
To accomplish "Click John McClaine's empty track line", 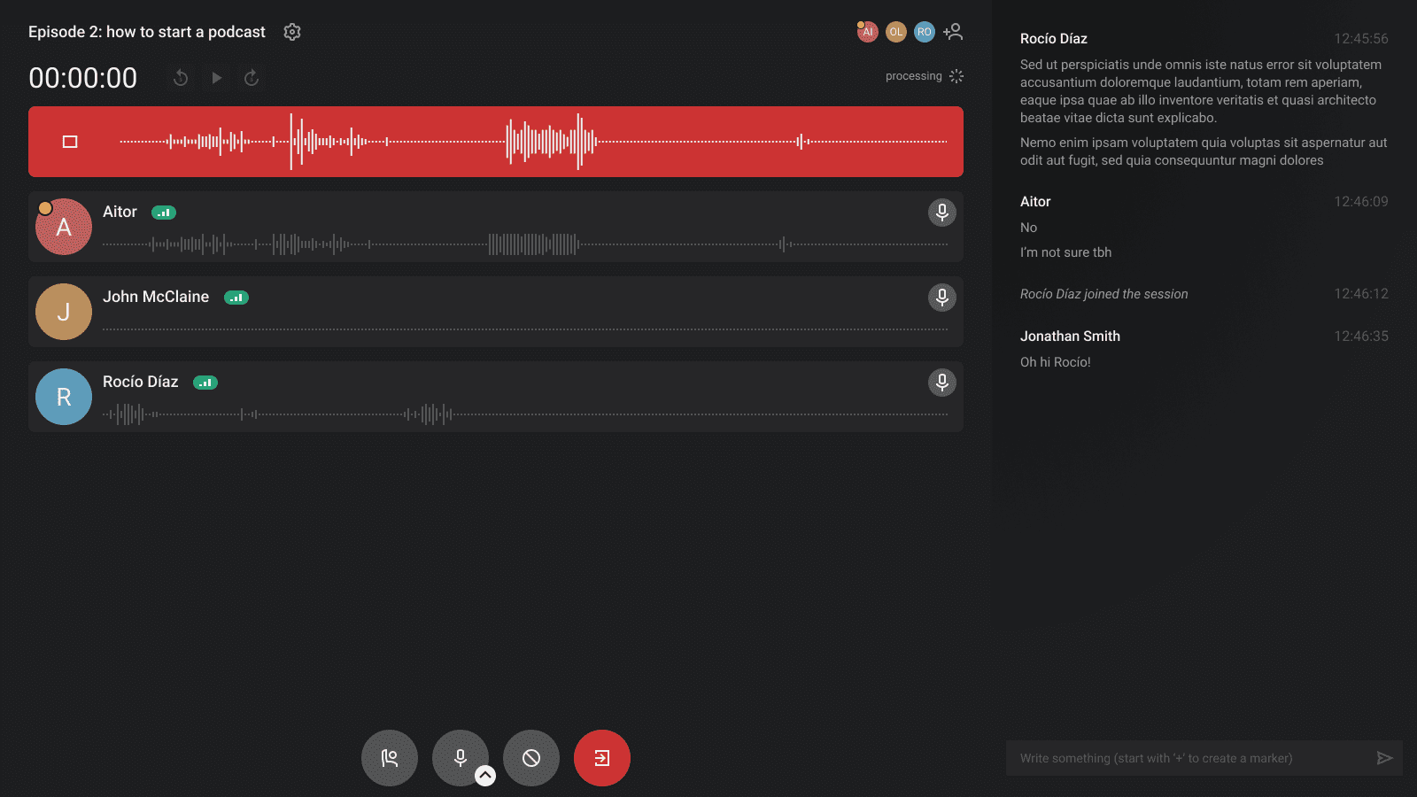I will click(x=524, y=329).
